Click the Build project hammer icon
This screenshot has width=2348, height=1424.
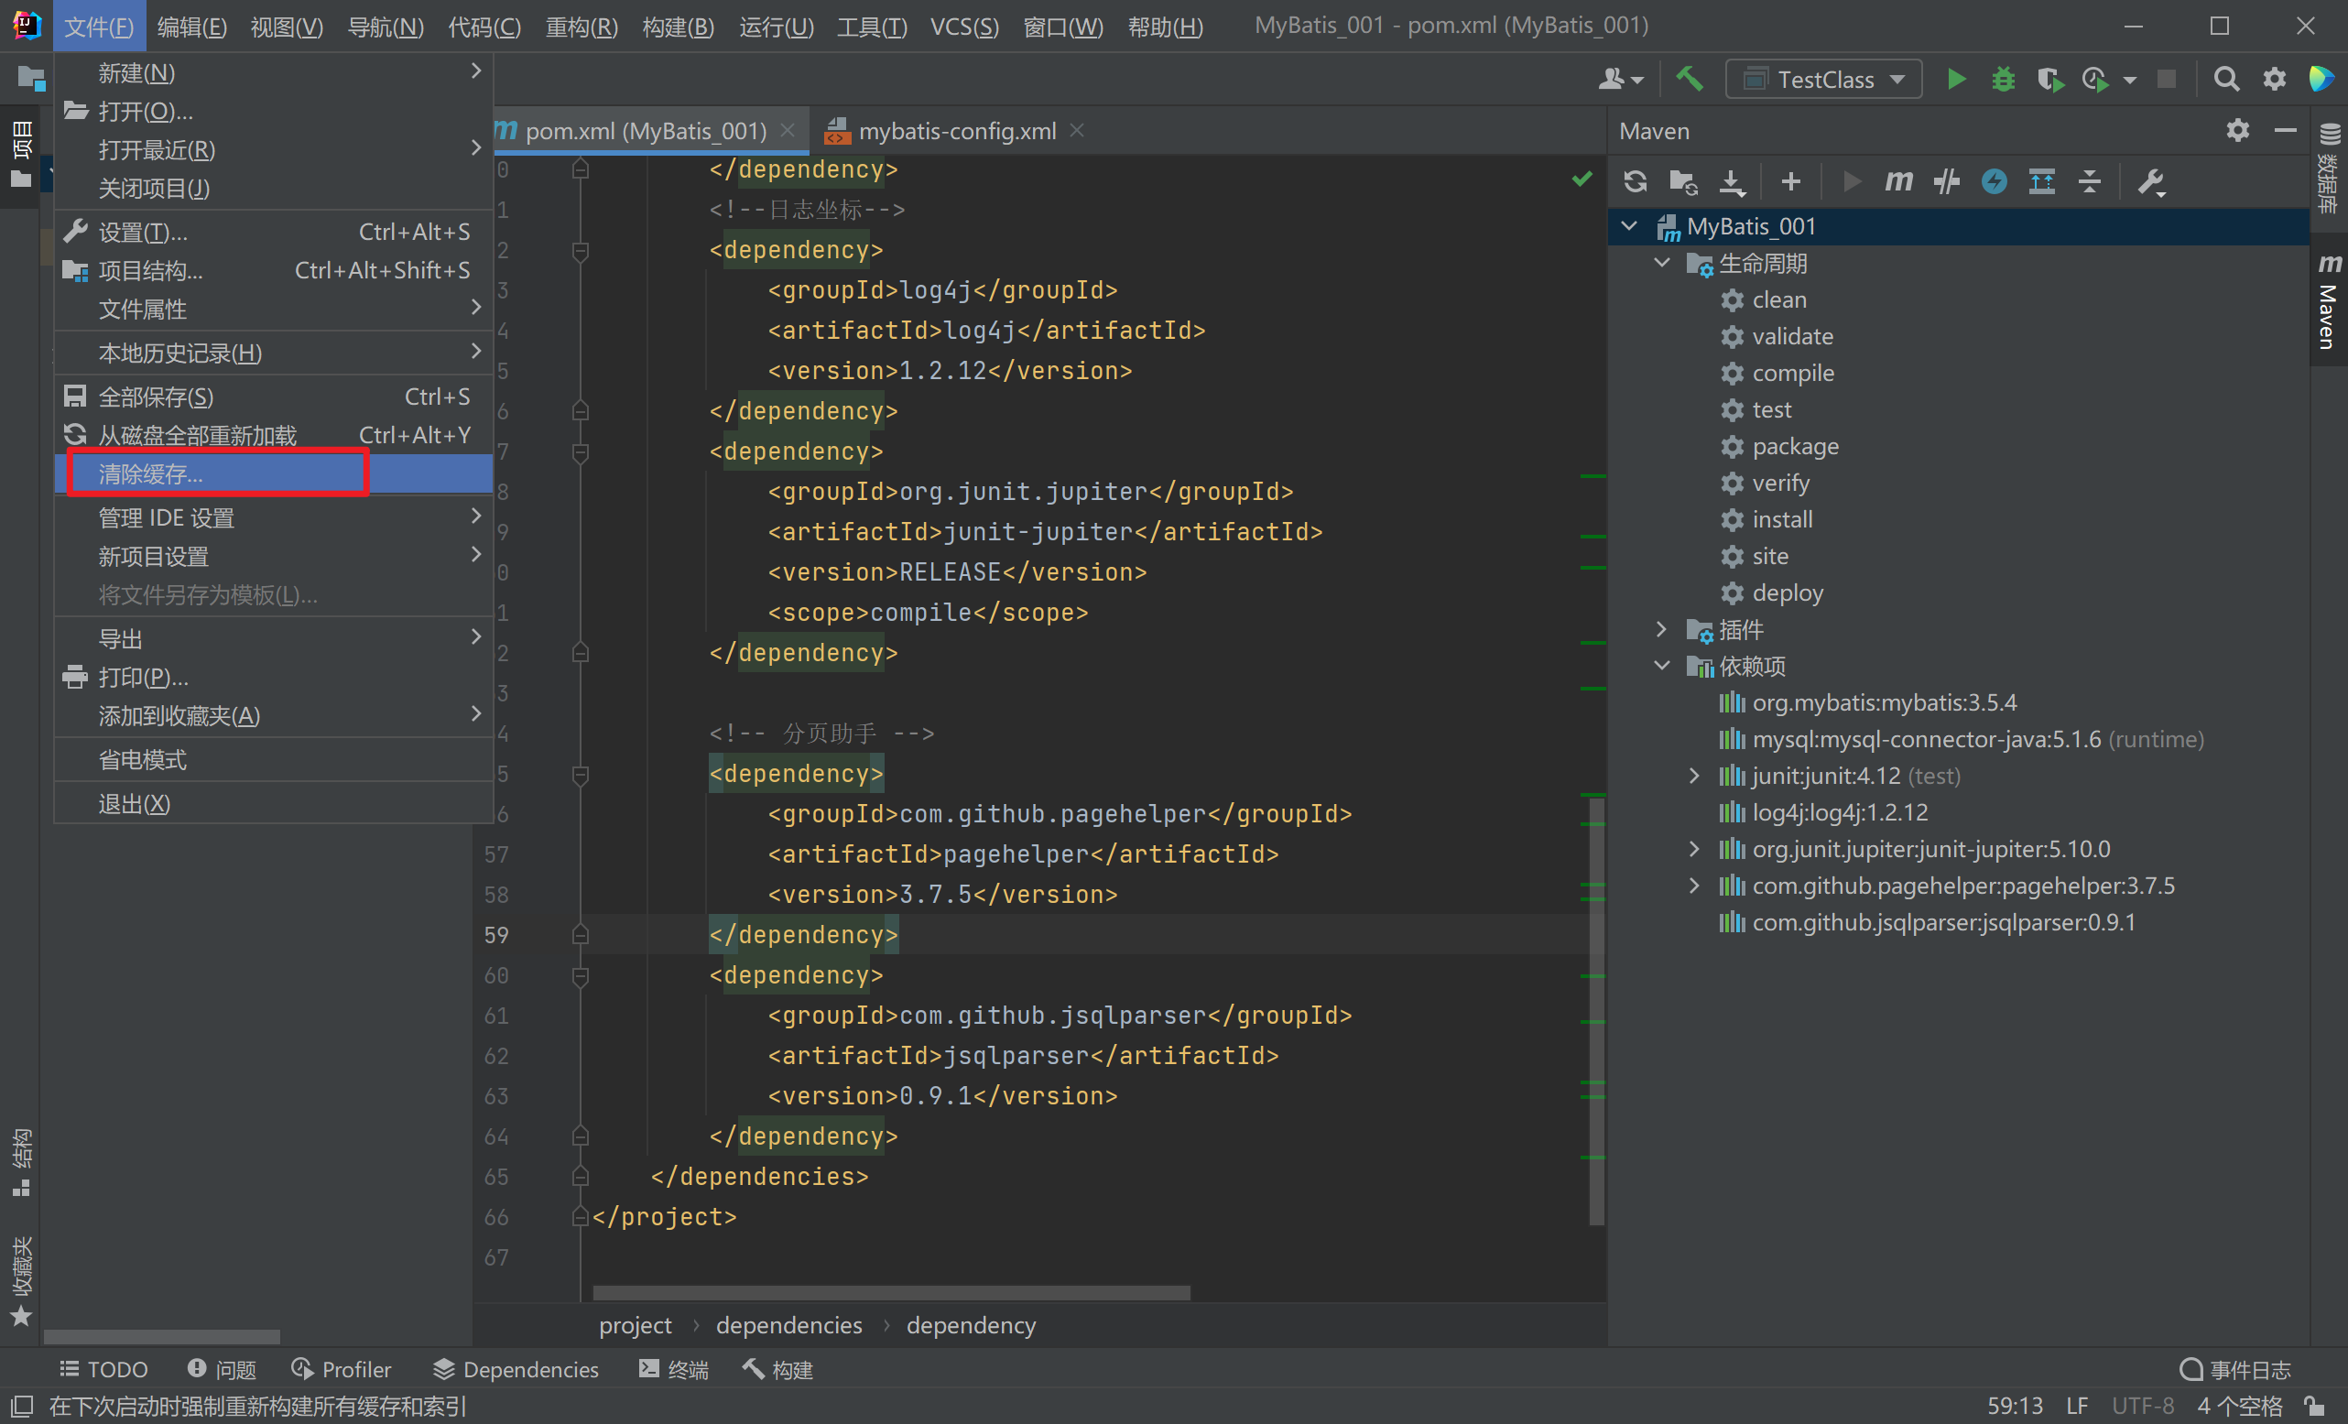[1689, 79]
